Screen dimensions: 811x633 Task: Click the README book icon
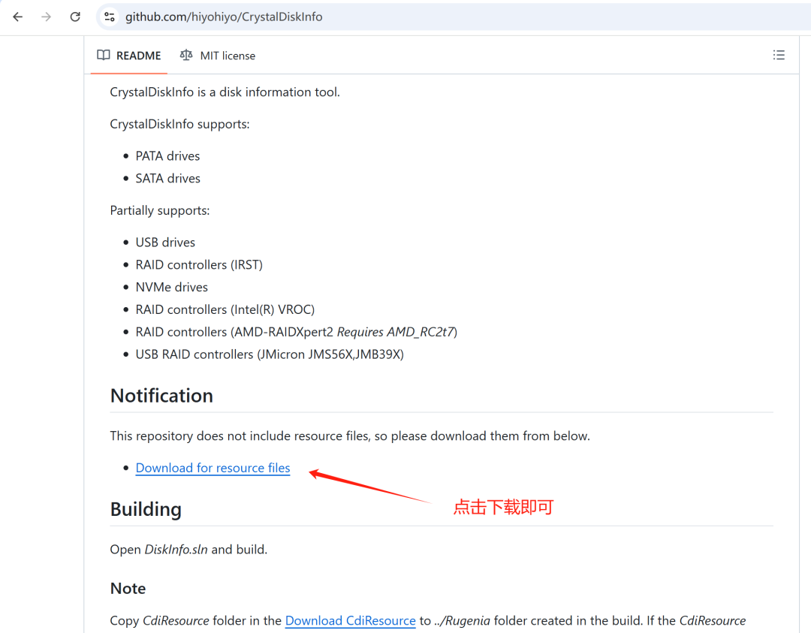tap(104, 55)
